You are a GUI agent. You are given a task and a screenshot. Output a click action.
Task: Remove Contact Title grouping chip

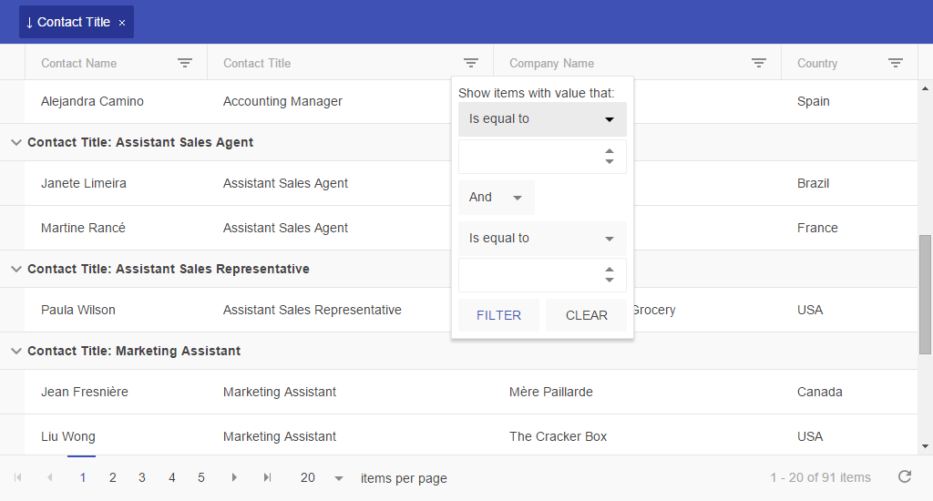(x=122, y=23)
